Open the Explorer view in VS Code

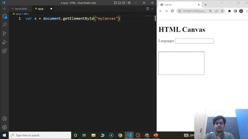4,16
